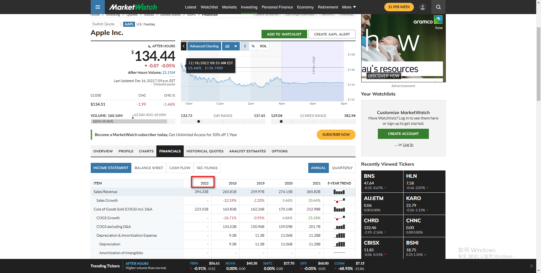Toggle VOL display on chart

tap(263, 46)
